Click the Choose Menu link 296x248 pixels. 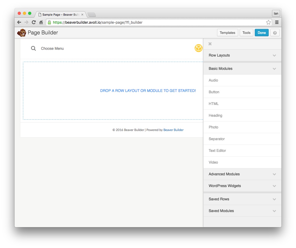point(52,48)
